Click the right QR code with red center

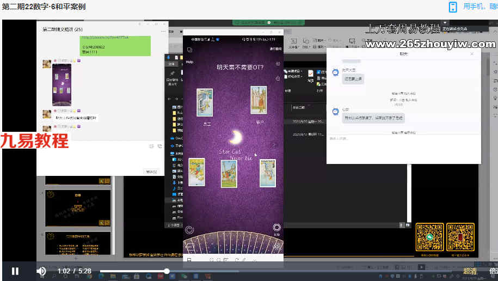(x=460, y=237)
